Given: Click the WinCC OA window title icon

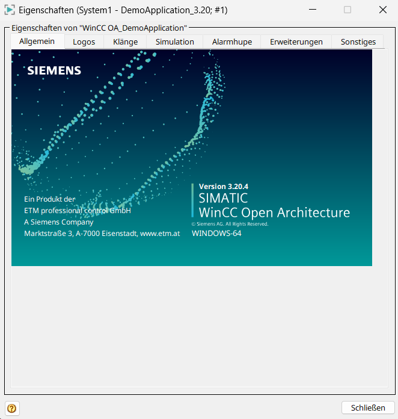Looking at the screenshot, I should [x=10, y=10].
